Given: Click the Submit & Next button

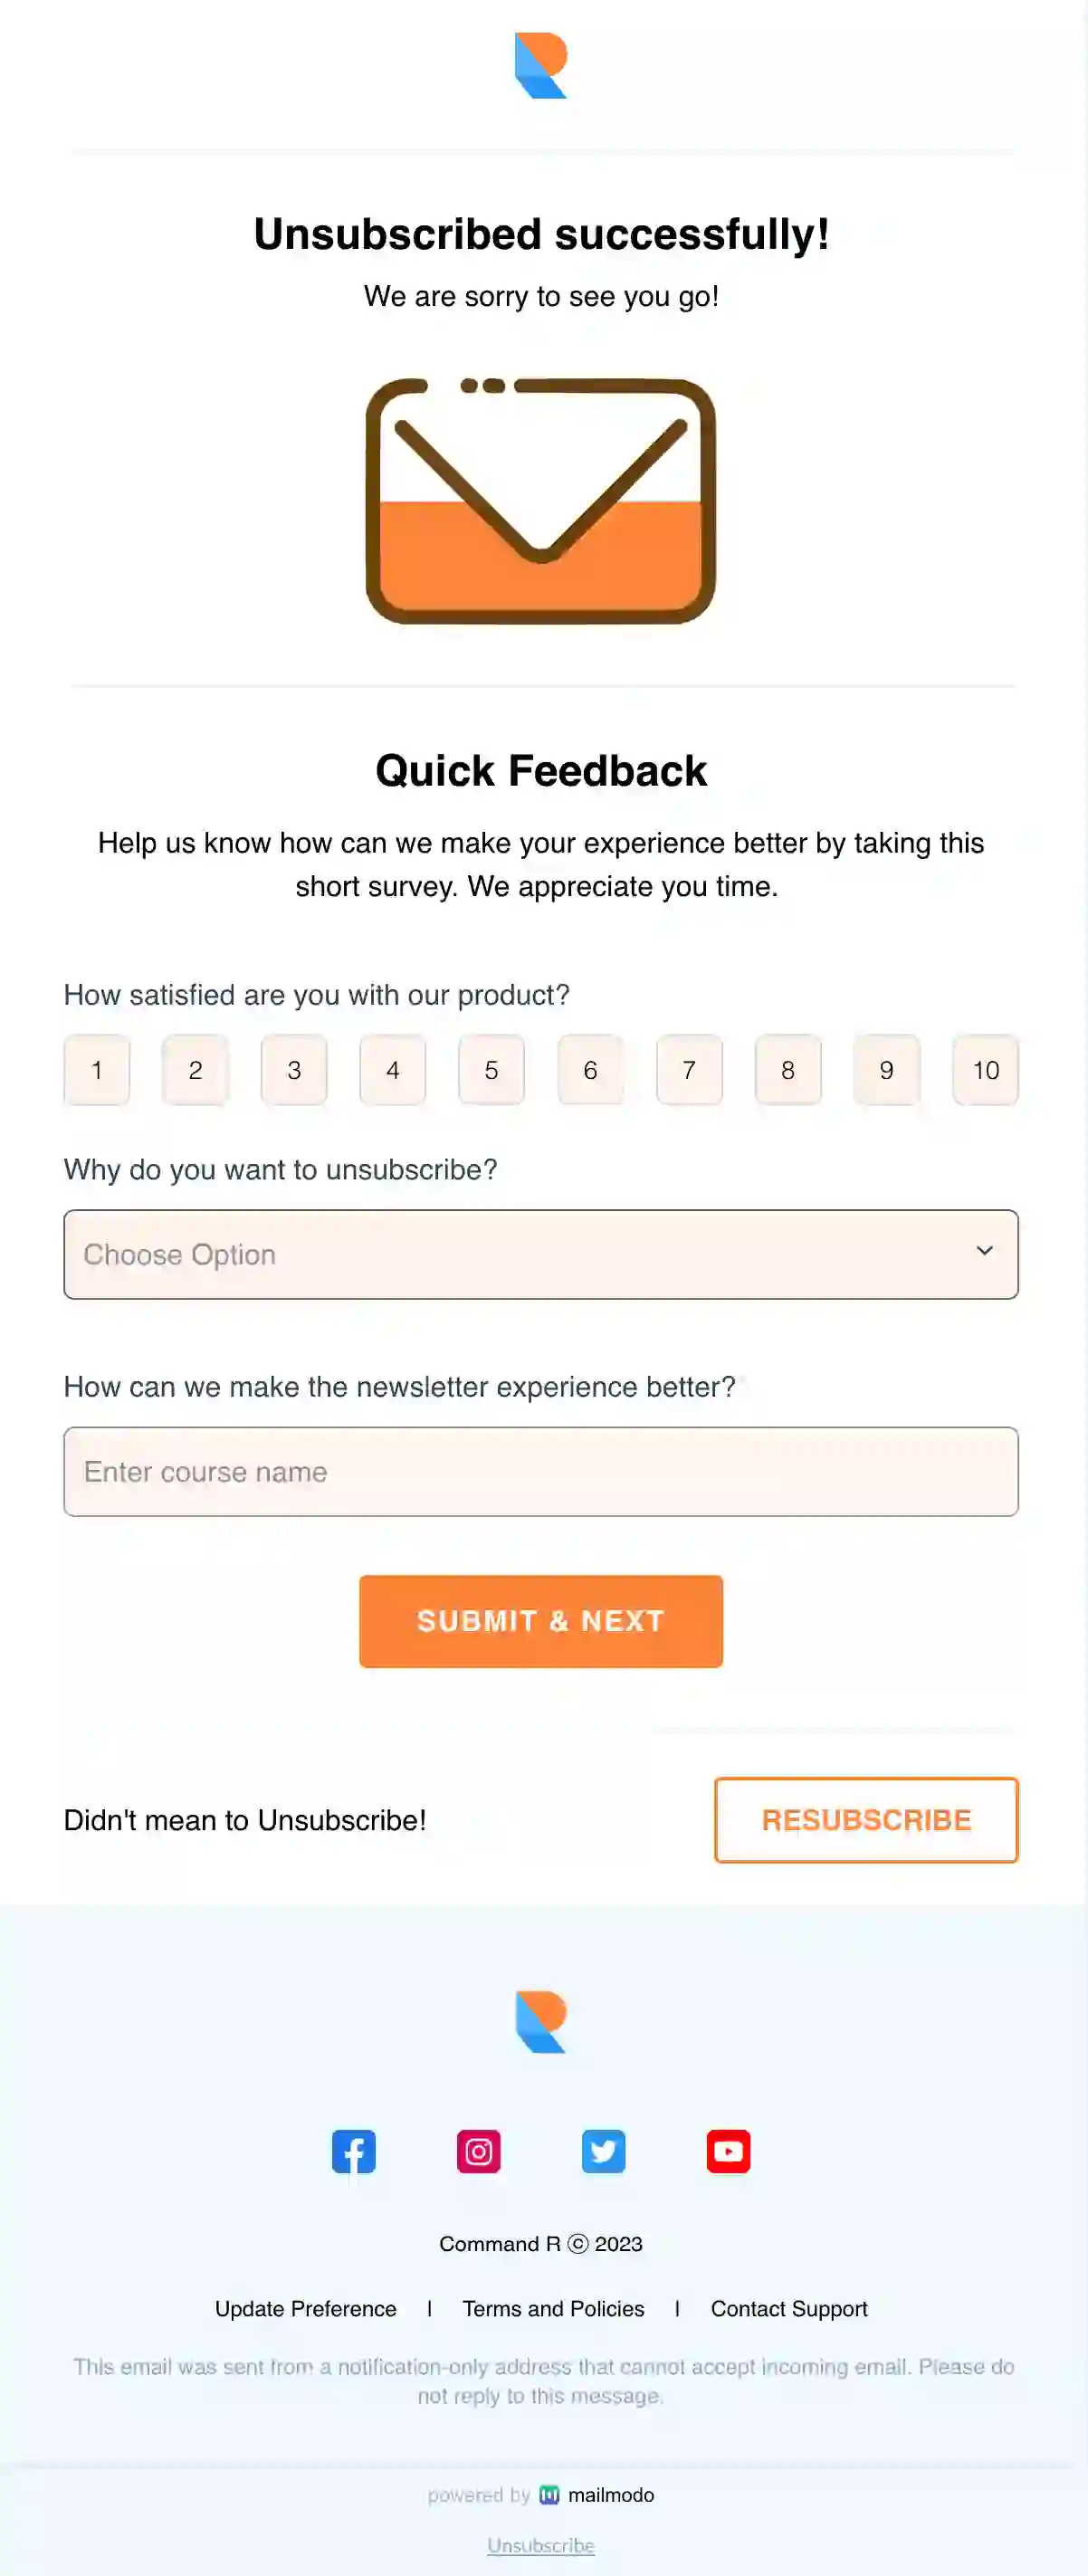Looking at the screenshot, I should click(x=540, y=1621).
